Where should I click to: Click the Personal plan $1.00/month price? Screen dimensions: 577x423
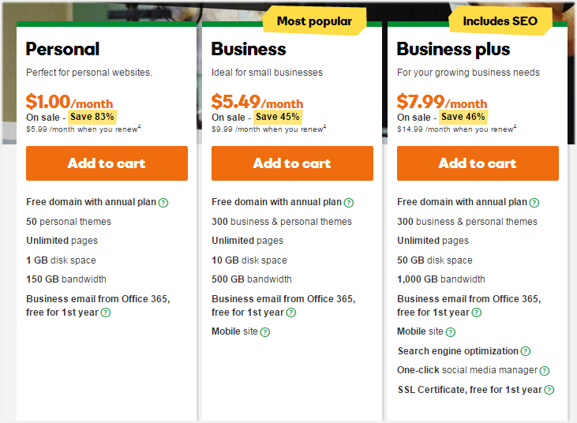69,102
